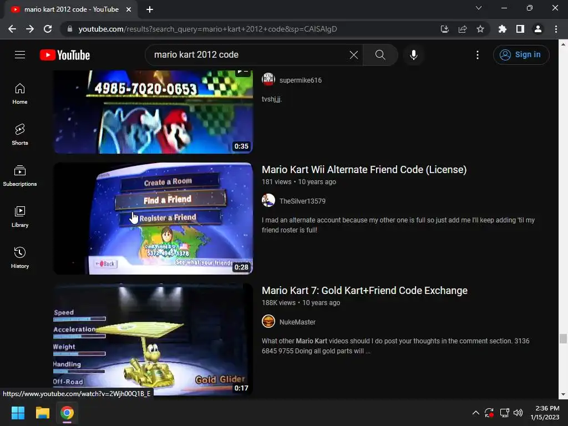Open Windows Start menu
568x426 pixels.
18,413
